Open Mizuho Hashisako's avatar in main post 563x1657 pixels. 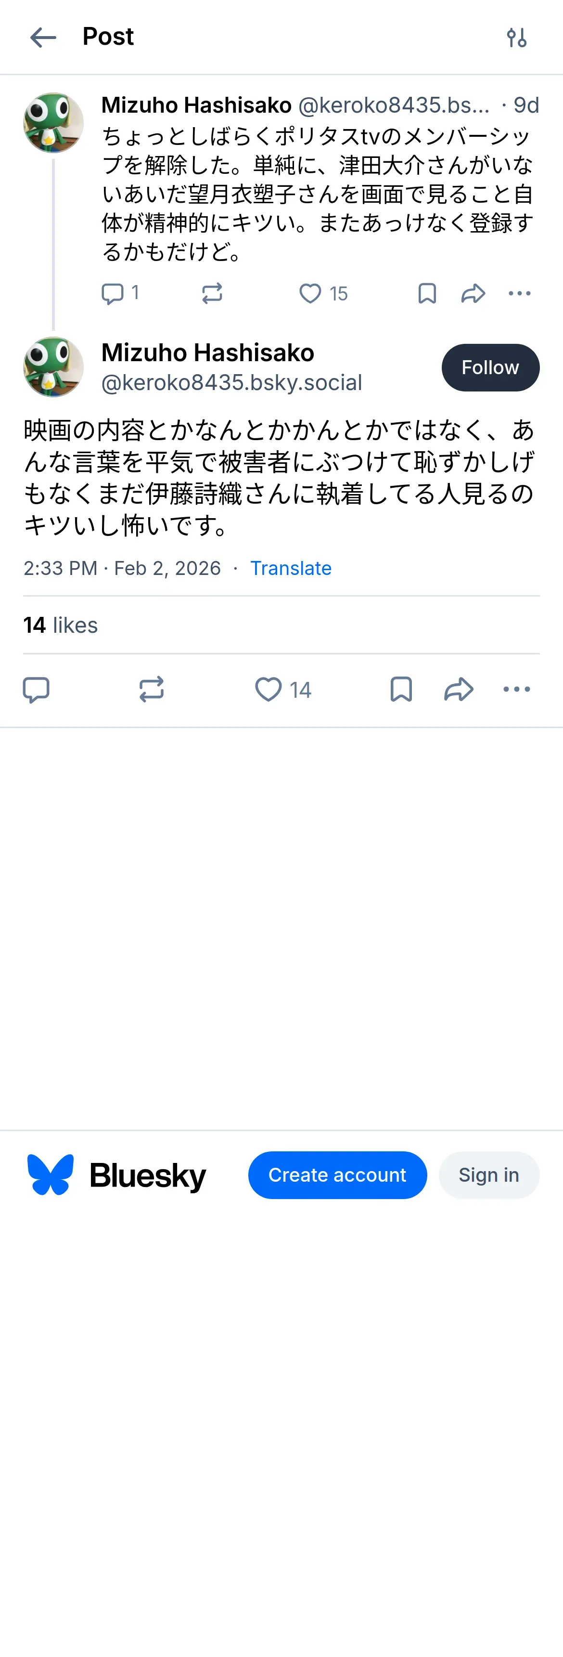click(x=53, y=367)
